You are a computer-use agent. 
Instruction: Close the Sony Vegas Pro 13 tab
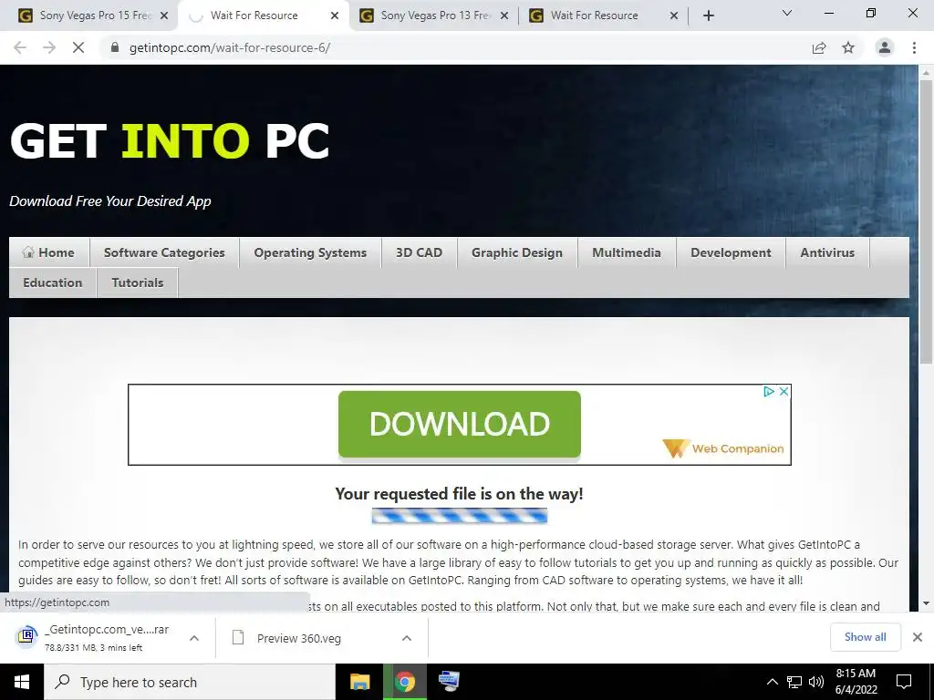click(x=504, y=15)
